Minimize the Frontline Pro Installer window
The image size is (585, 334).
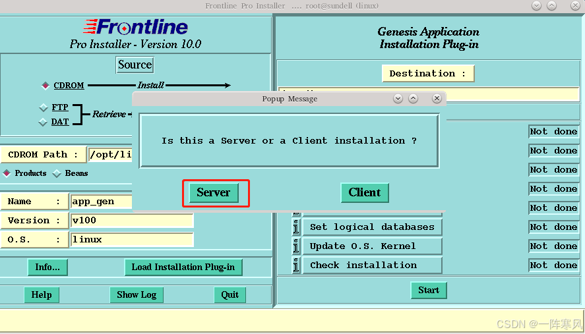[x=536, y=5]
